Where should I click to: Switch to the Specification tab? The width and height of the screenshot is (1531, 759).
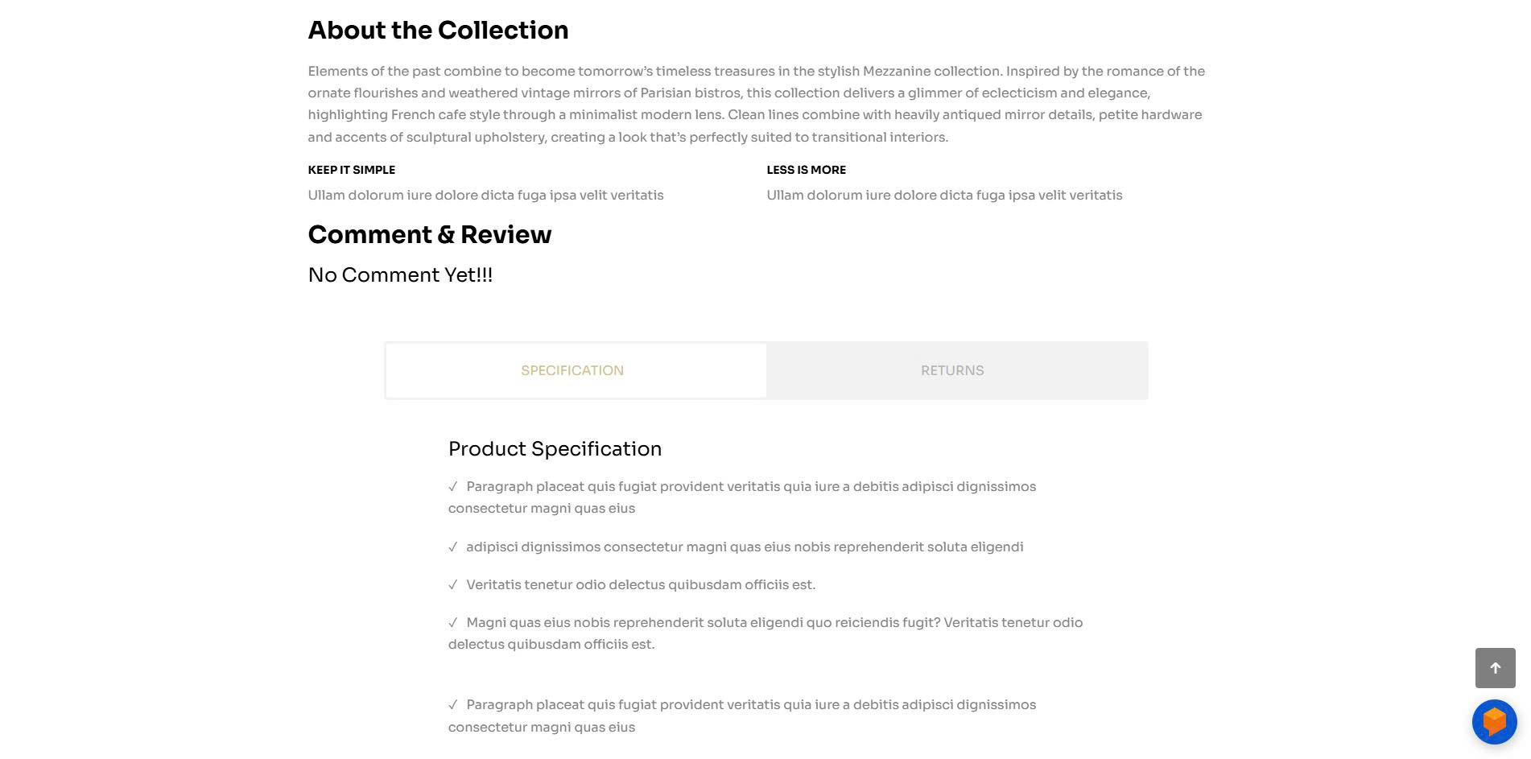pos(572,371)
